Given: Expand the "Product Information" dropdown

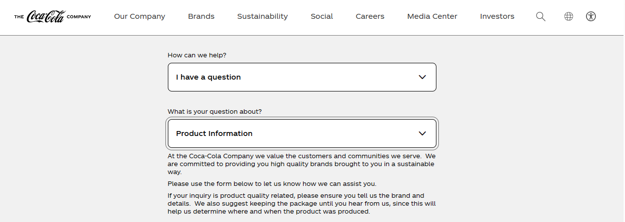Looking at the screenshot, I should click(x=296, y=133).
